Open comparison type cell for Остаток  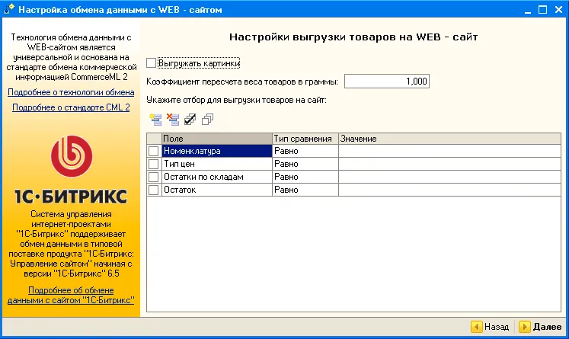click(305, 189)
